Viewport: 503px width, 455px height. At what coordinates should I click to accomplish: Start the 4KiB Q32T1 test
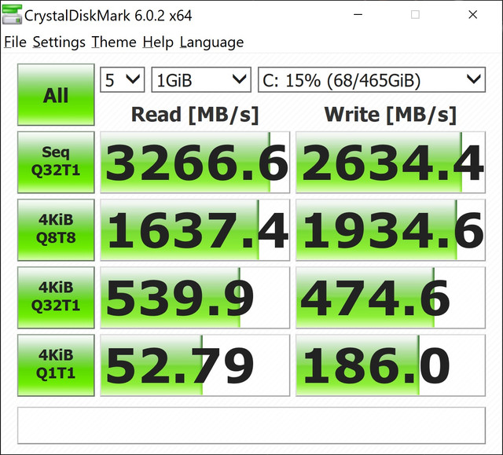click(x=56, y=298)
